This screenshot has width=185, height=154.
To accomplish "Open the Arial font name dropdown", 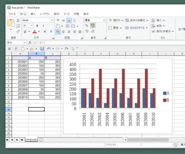I will [x=52, y=20].
